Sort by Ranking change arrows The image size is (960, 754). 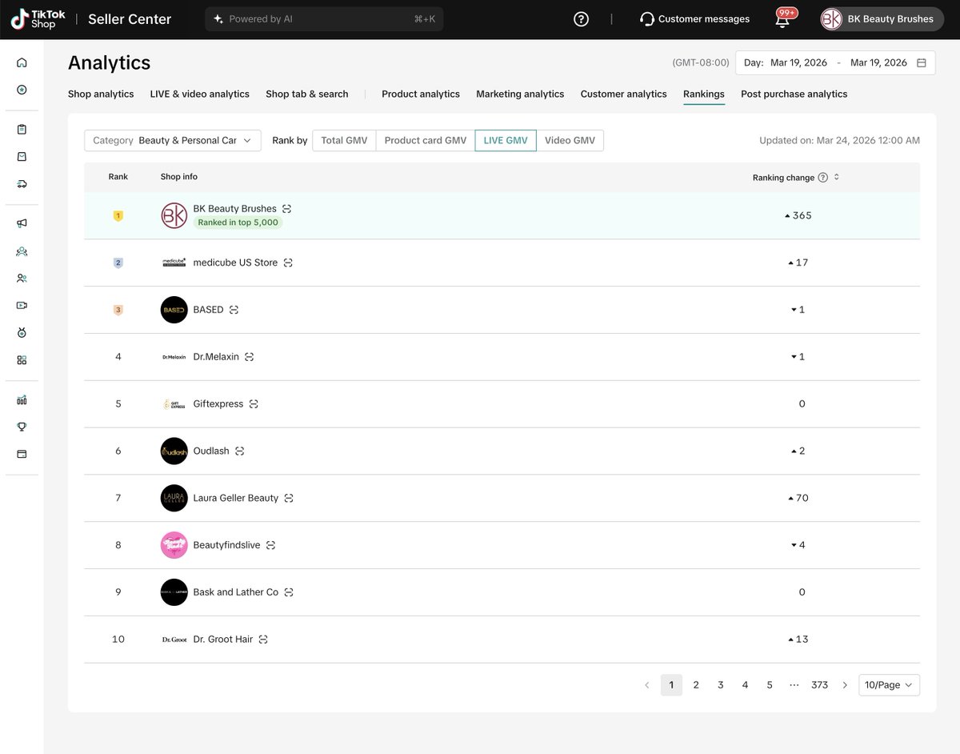point(836,178)
